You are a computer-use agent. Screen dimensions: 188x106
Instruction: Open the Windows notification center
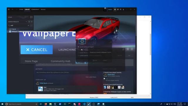[185, 104]
